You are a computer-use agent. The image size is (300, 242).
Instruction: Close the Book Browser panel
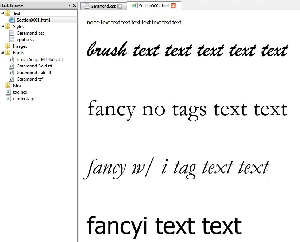click(x=74, y=5)
